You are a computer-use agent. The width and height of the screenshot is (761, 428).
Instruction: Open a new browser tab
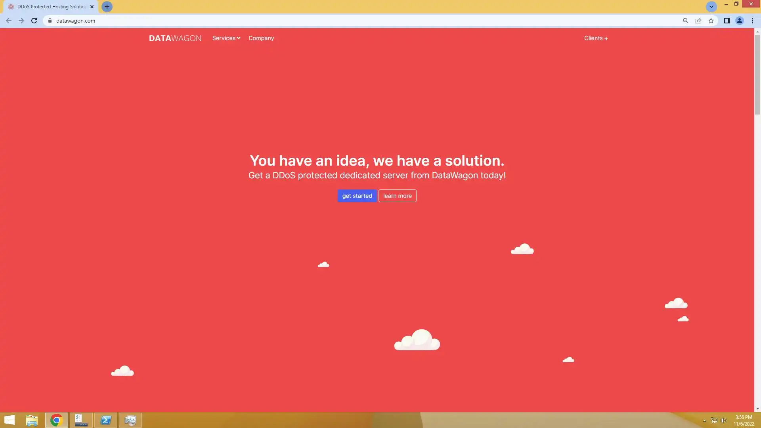[107, 7]
